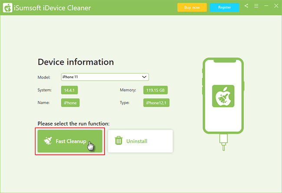
Task: Click the phone screen cleaner apple icon
Action: [223, 96]
